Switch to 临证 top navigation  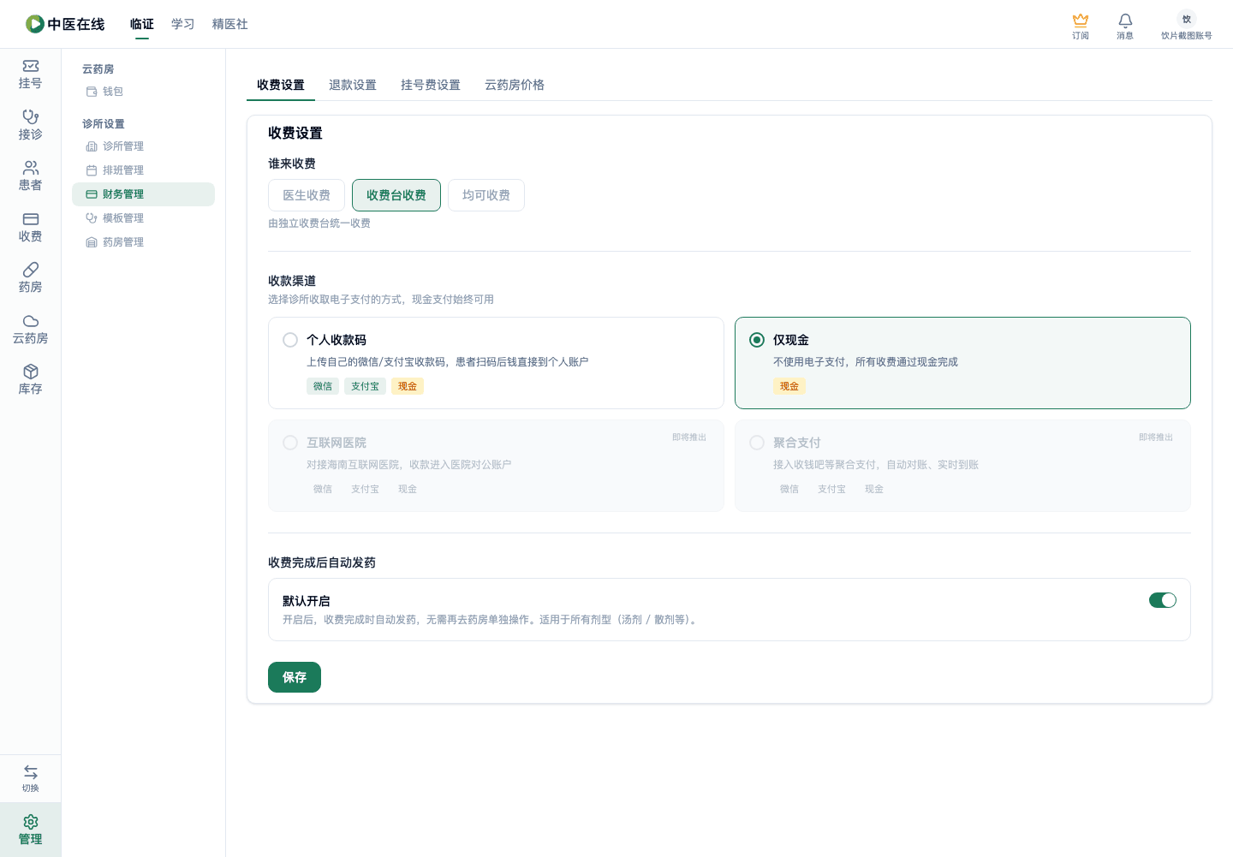coord(142,24)
